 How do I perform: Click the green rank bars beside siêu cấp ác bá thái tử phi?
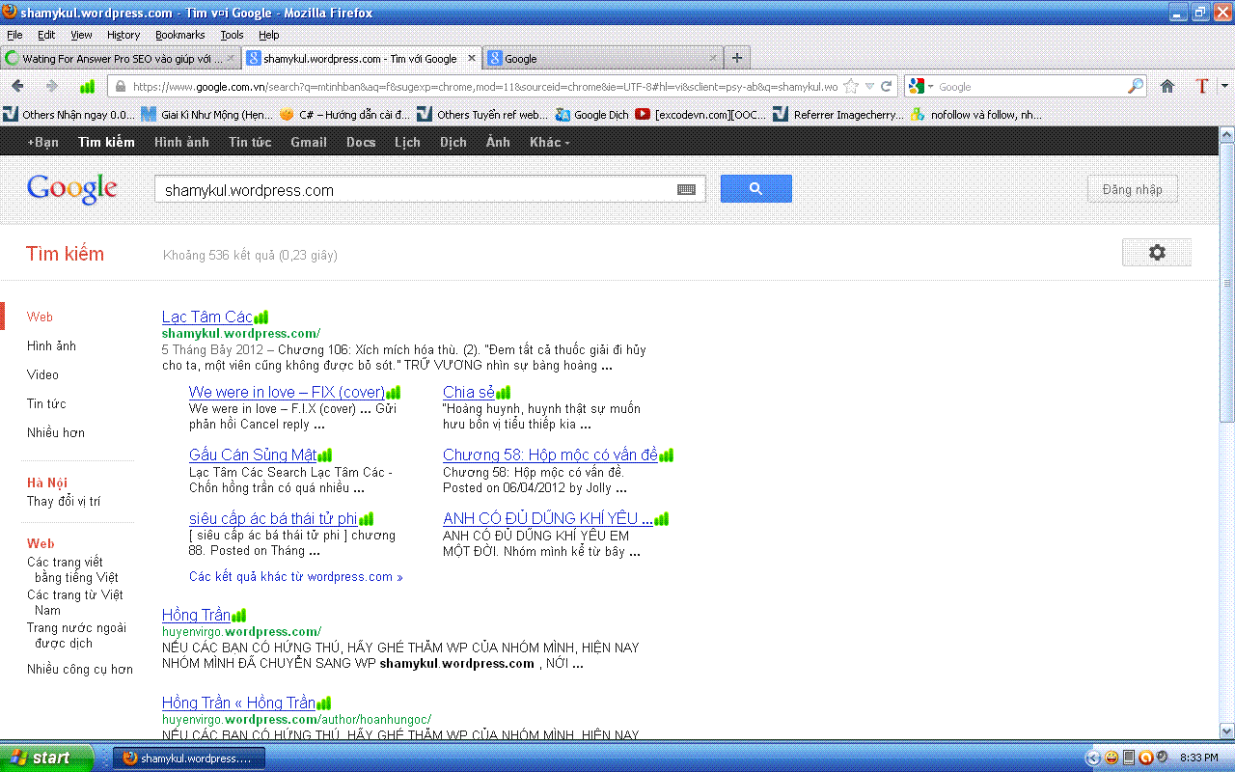[366, 518]
